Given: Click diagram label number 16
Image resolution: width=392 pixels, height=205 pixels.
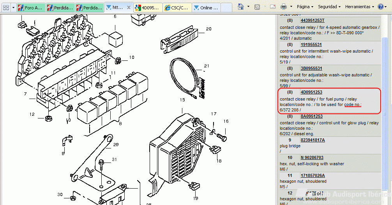Looking at the screenshot, I should click(x=226, y=121).
